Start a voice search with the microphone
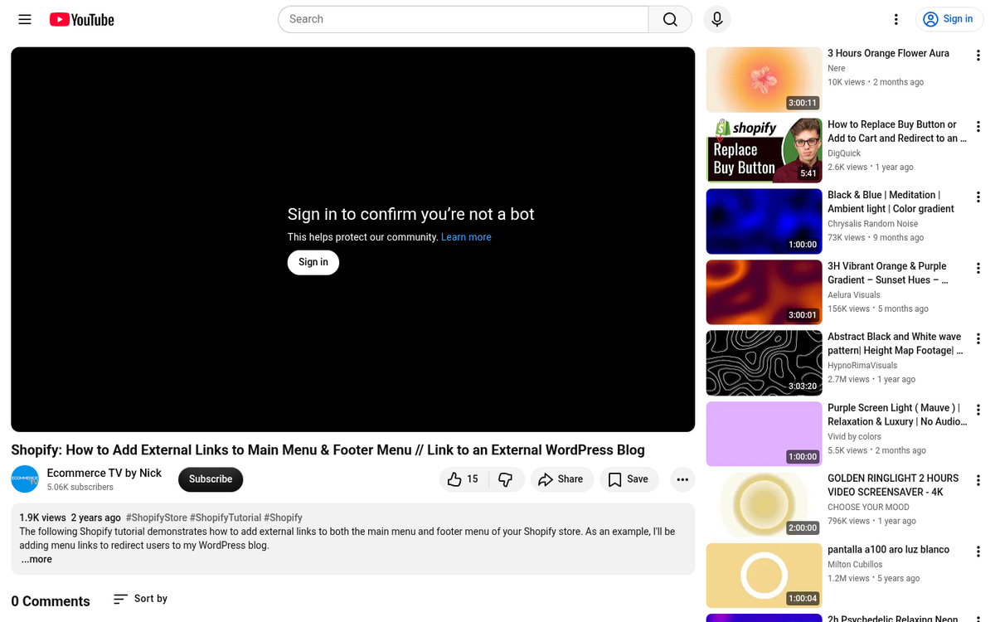This screenshot has height=622, width=995. [716, 19]
